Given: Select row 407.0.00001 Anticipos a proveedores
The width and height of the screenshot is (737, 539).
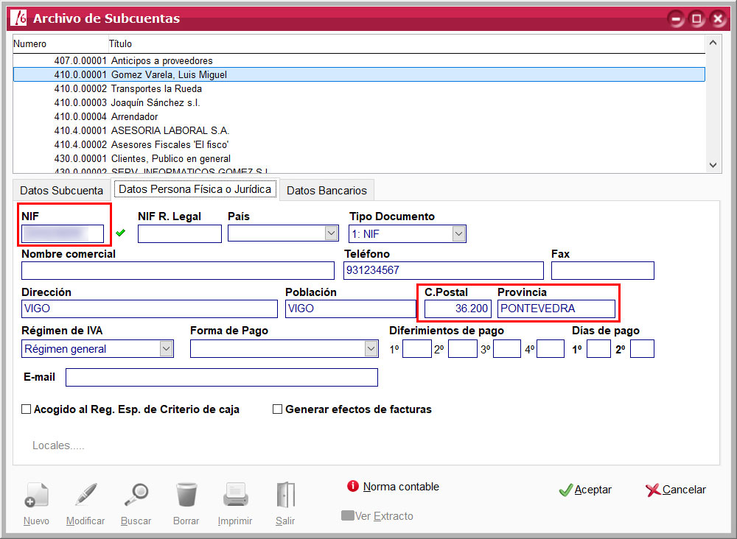Looking at the screenshot, I should 359,60.
